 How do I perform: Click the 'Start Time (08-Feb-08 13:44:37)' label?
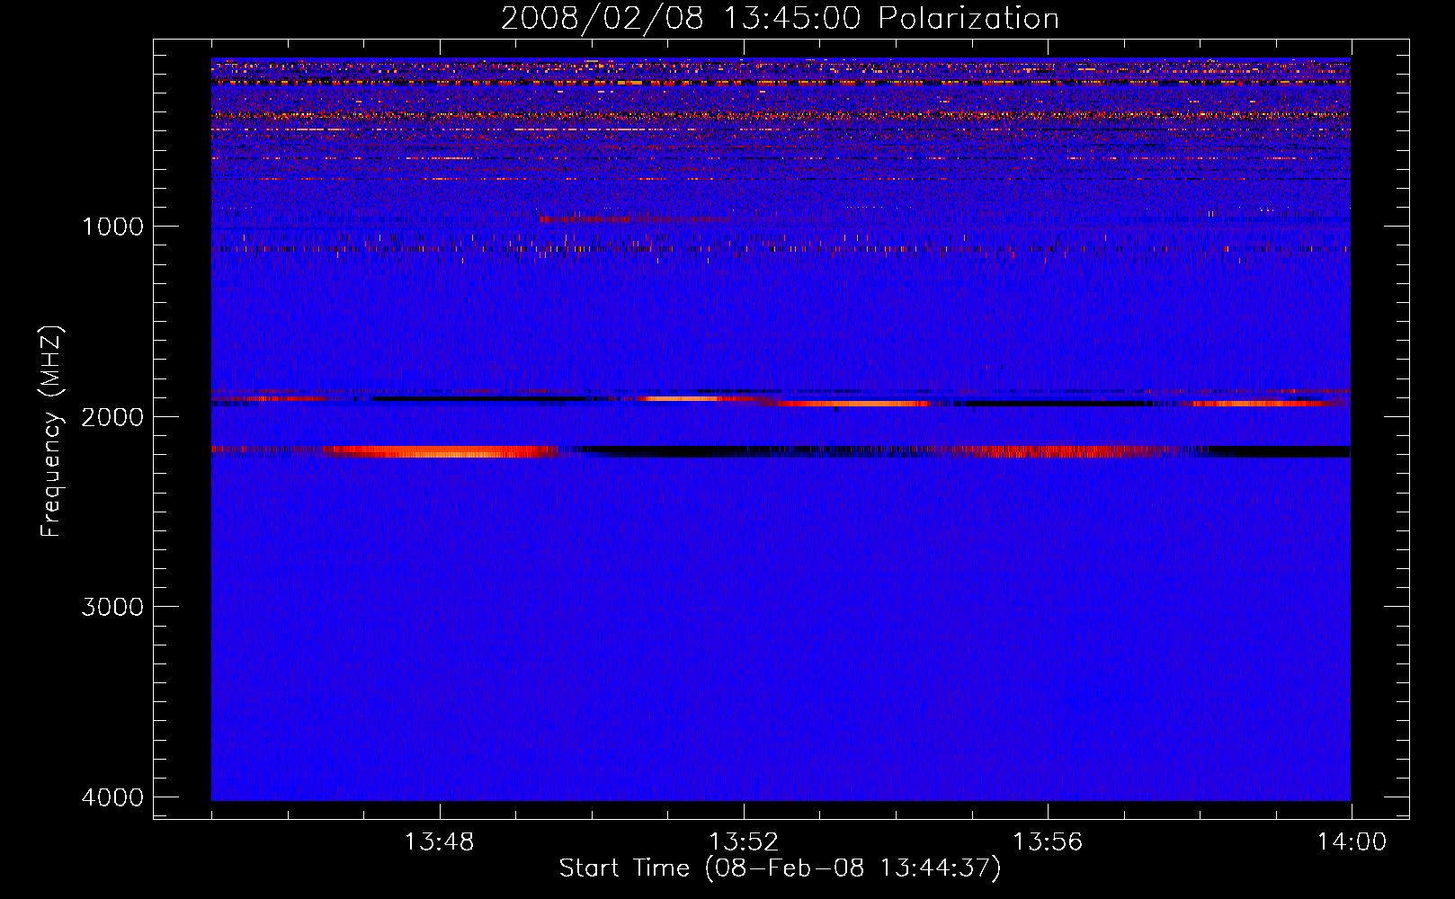click(x=780, y=868)
